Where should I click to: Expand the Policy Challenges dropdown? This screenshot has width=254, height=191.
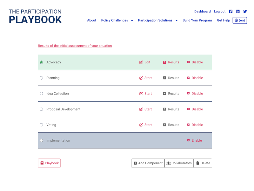pyautogui.click(x=117, y=20)
